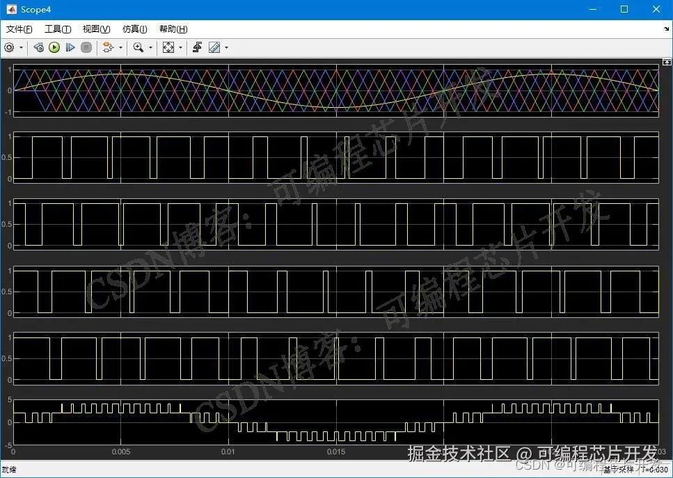This screenshot has height=478, width=673.
Task: Expand the measurements dropdown arrow
Action: 227,47
